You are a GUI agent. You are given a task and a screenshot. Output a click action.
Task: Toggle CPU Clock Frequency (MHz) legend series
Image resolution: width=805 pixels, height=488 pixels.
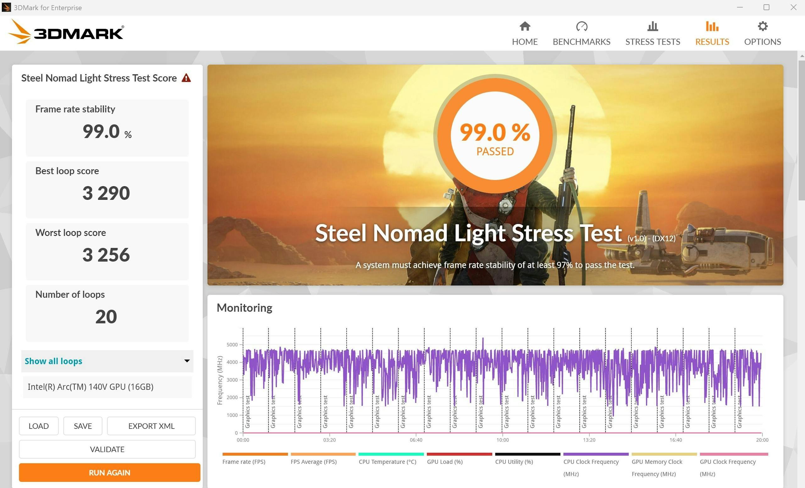tap(596, 465)
